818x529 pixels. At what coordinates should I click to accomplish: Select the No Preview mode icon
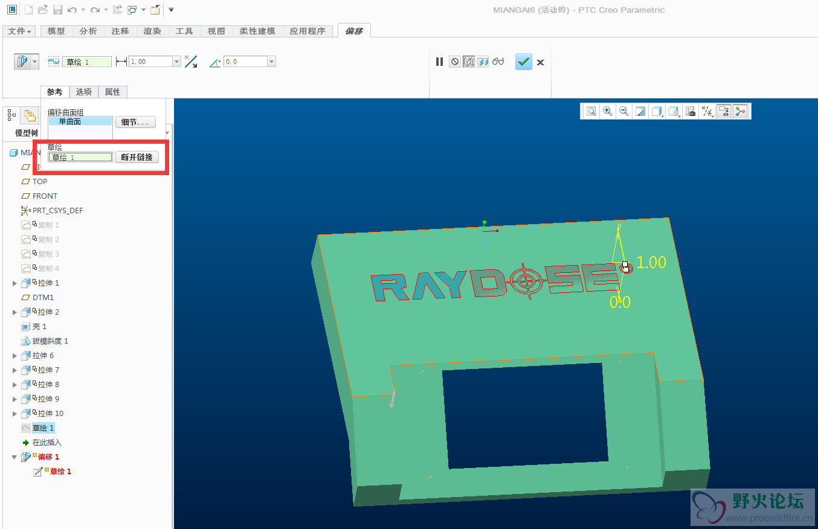point(454,62)
